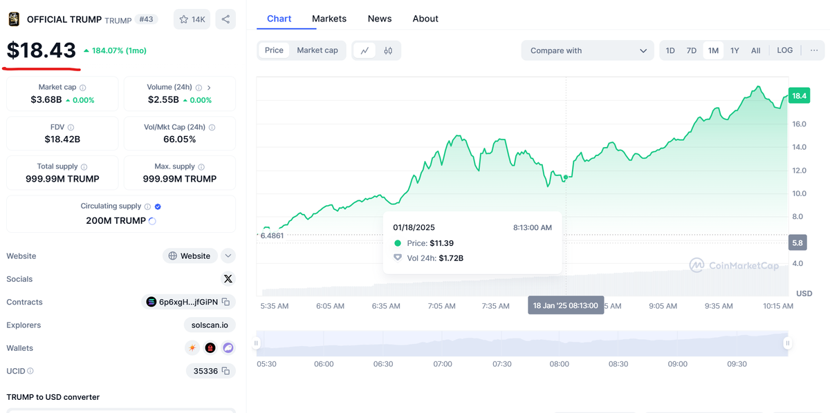Open the purple wallet icon
The image size is (830, 413).
coord(228,348)
